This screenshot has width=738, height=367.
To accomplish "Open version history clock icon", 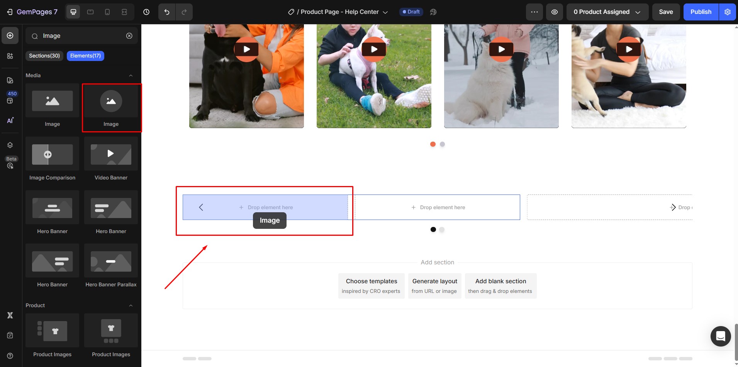I will point(146,12).
